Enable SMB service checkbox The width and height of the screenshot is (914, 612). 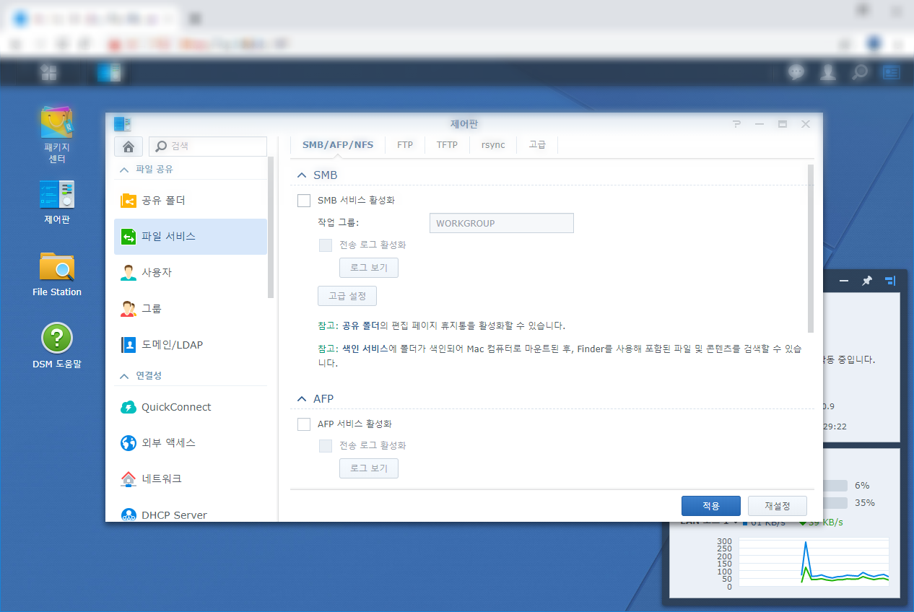pos(304,201)
